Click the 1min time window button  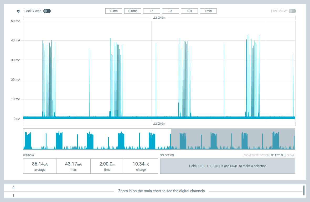tap(208, 11)
